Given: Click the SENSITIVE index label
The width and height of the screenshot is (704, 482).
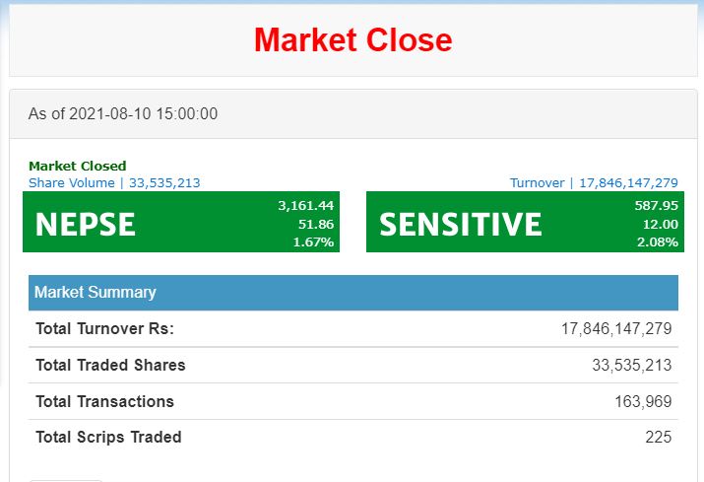Looking at the screenshot, I should pyautogui.click(x=460, y=225).
